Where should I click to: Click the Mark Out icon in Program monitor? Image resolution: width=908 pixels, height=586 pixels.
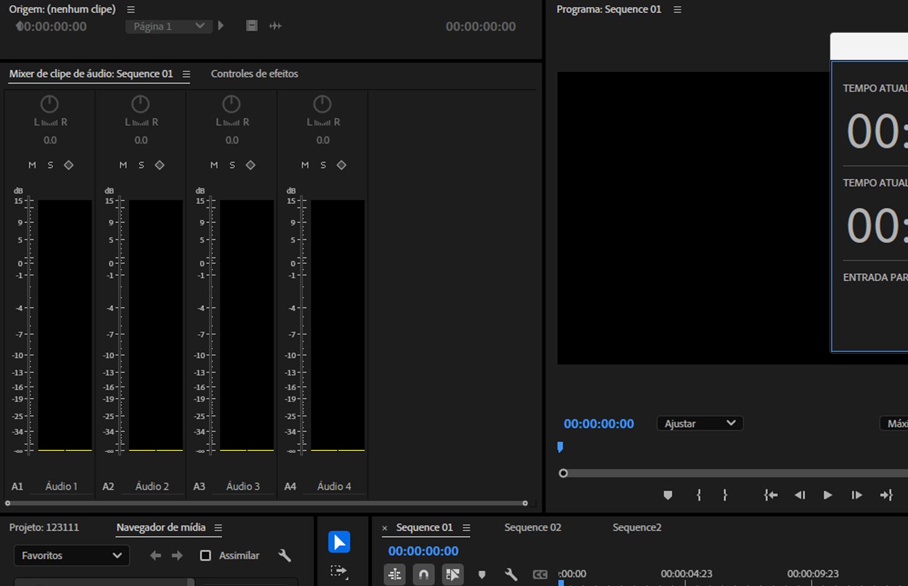[725, 495]
